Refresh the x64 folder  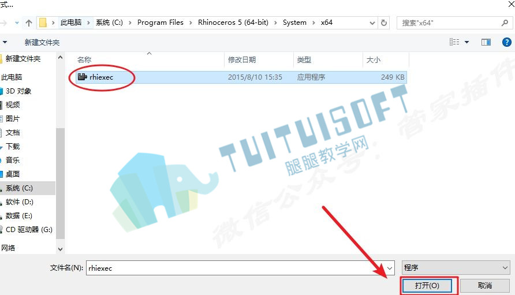point(383,23)
